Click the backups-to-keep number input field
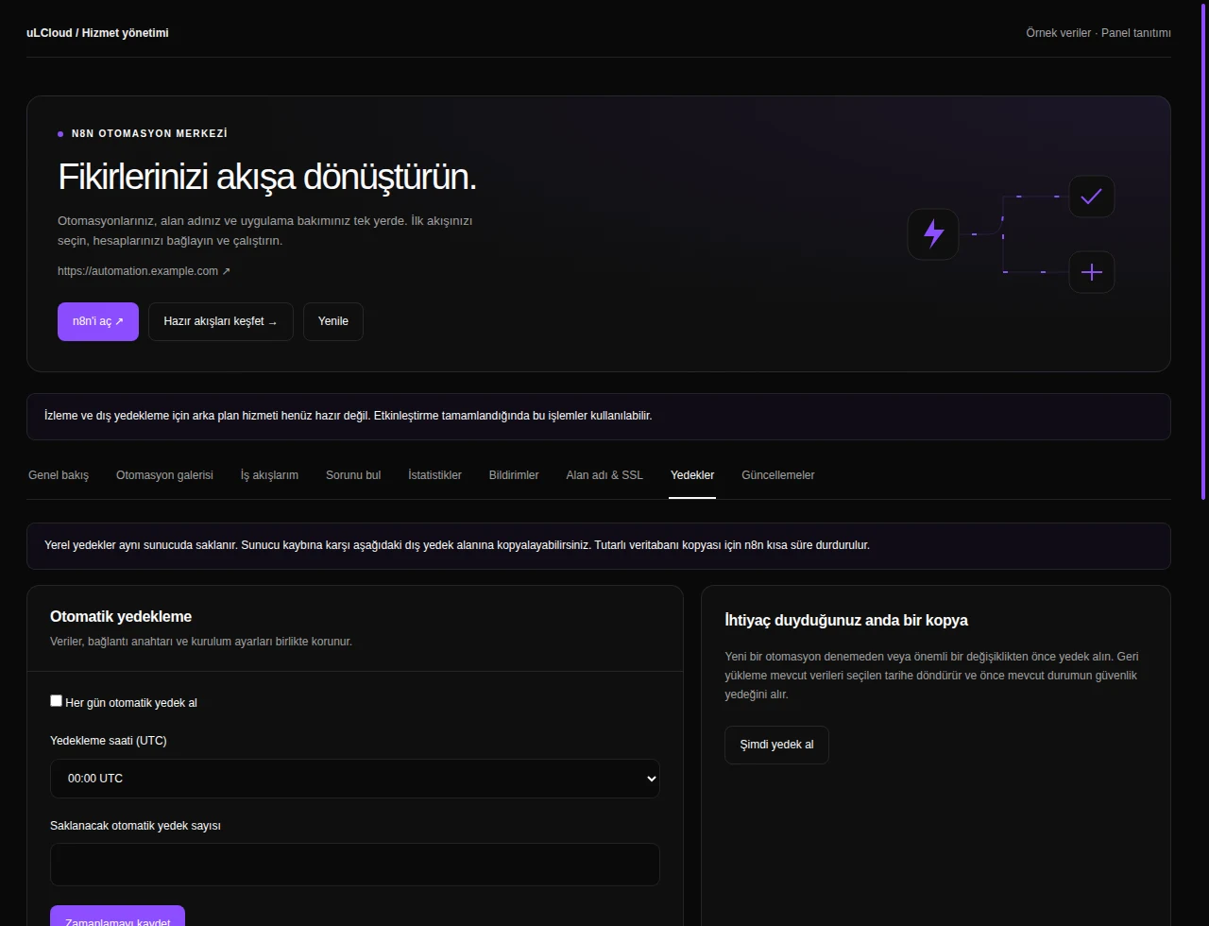 (354, 865)
